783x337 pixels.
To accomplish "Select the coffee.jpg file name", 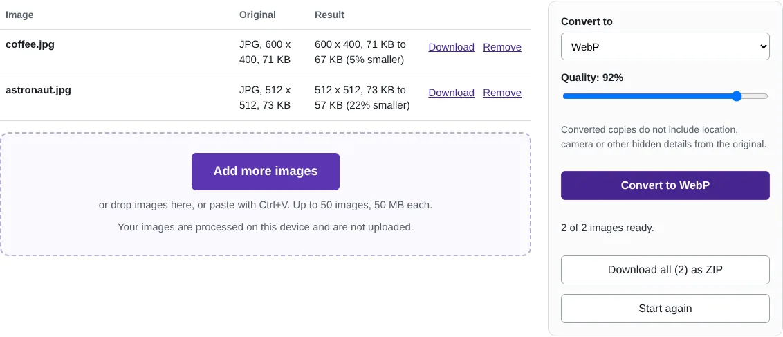I will pos(30,44).
